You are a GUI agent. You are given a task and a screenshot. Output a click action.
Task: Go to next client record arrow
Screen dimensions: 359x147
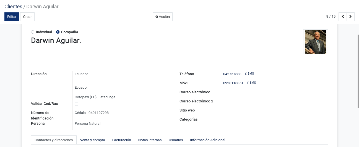[350, 17]
